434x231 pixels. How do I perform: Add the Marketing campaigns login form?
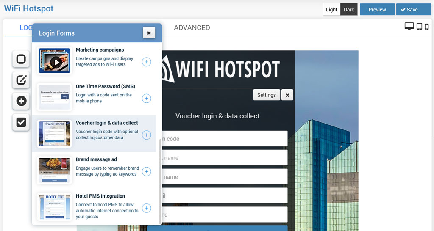pyautogui.click(x=146, y=62)
